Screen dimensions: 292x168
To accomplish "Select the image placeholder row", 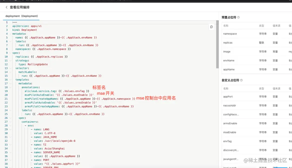I will coord(257,52).
